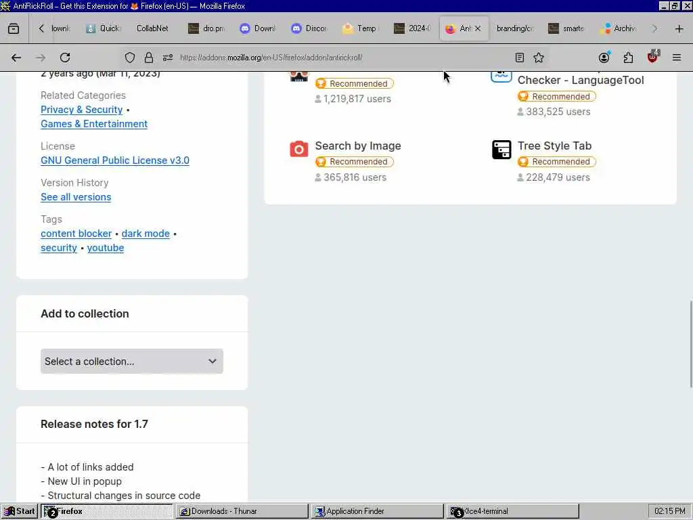Close the AntiRickRoll tab

coord(478,28)
